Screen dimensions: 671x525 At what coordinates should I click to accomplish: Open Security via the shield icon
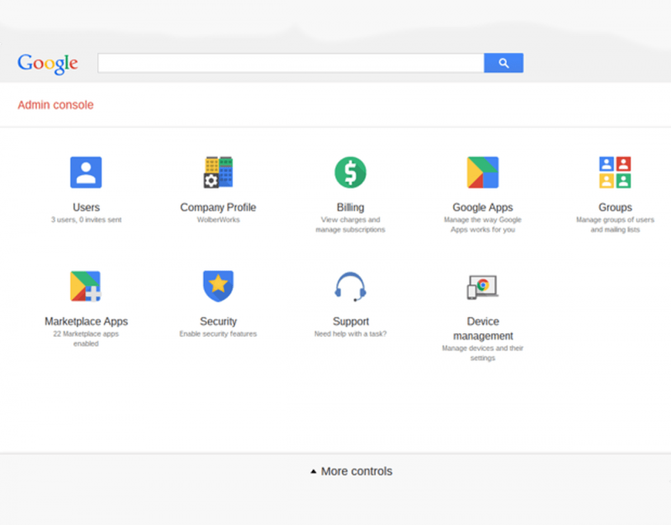pyautogui.click(x=217, y=286)
